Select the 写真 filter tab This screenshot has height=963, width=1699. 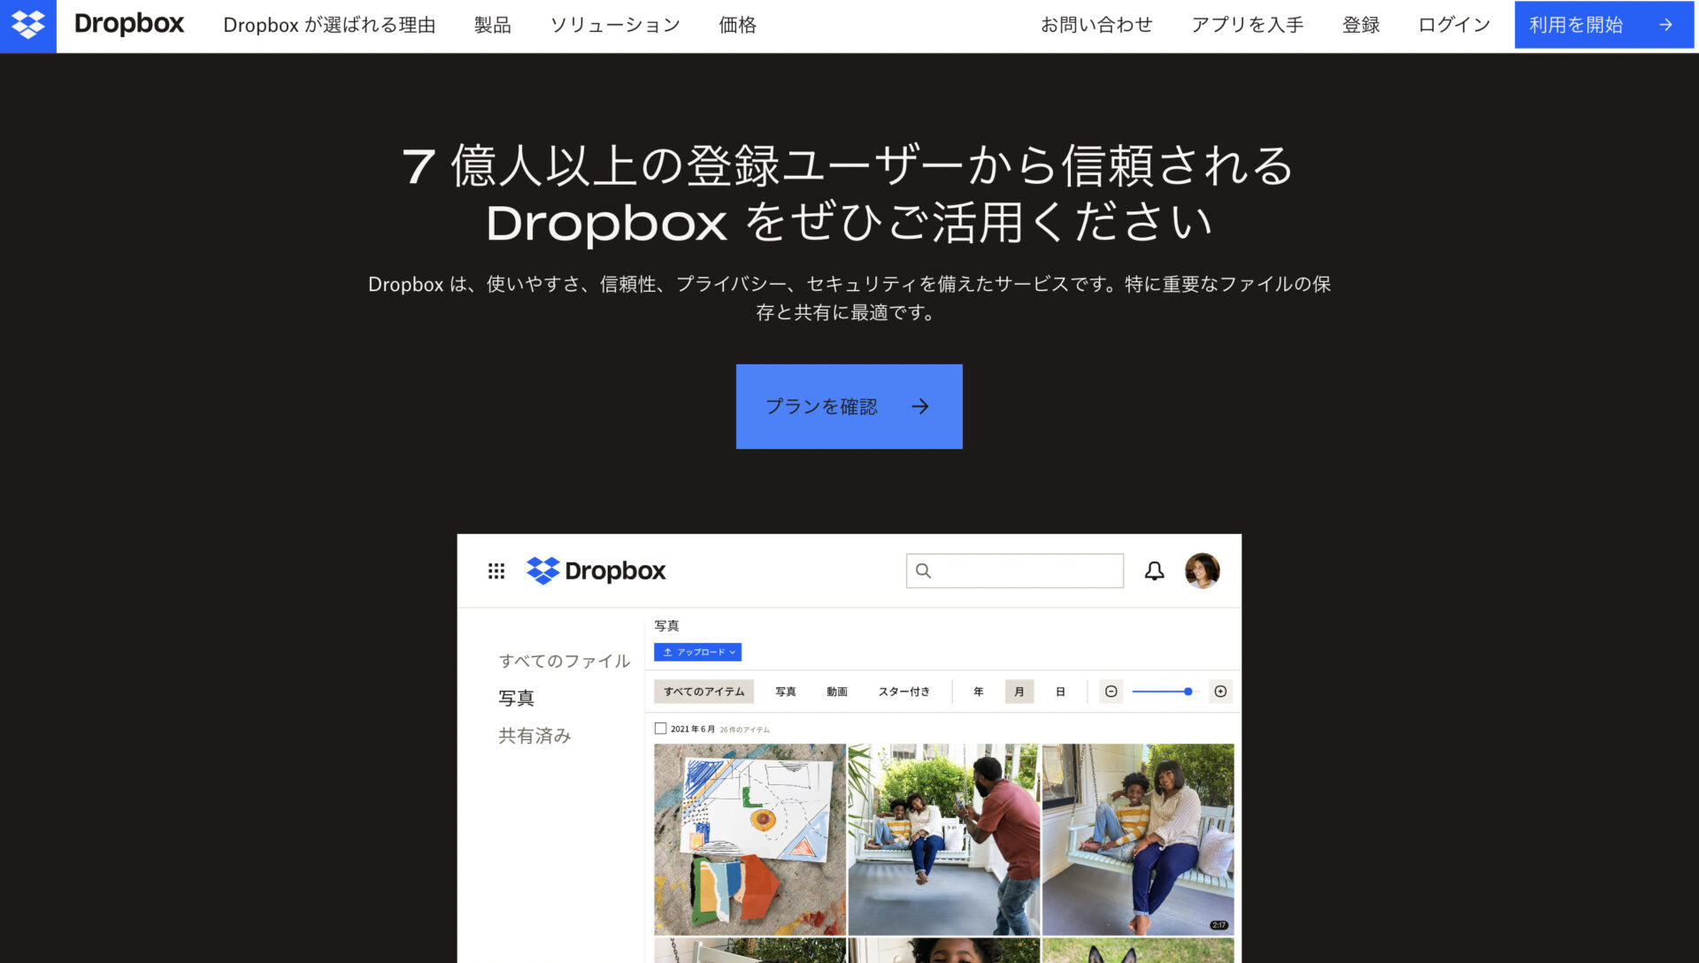pos(784,692)
